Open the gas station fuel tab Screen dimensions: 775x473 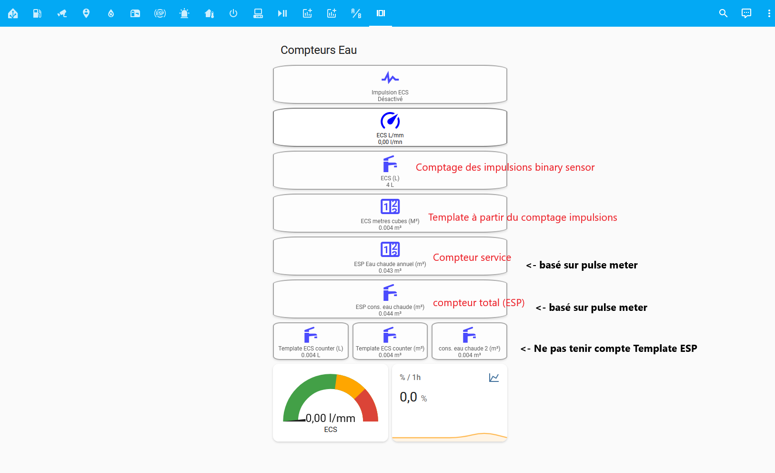[x=37, y=13]
